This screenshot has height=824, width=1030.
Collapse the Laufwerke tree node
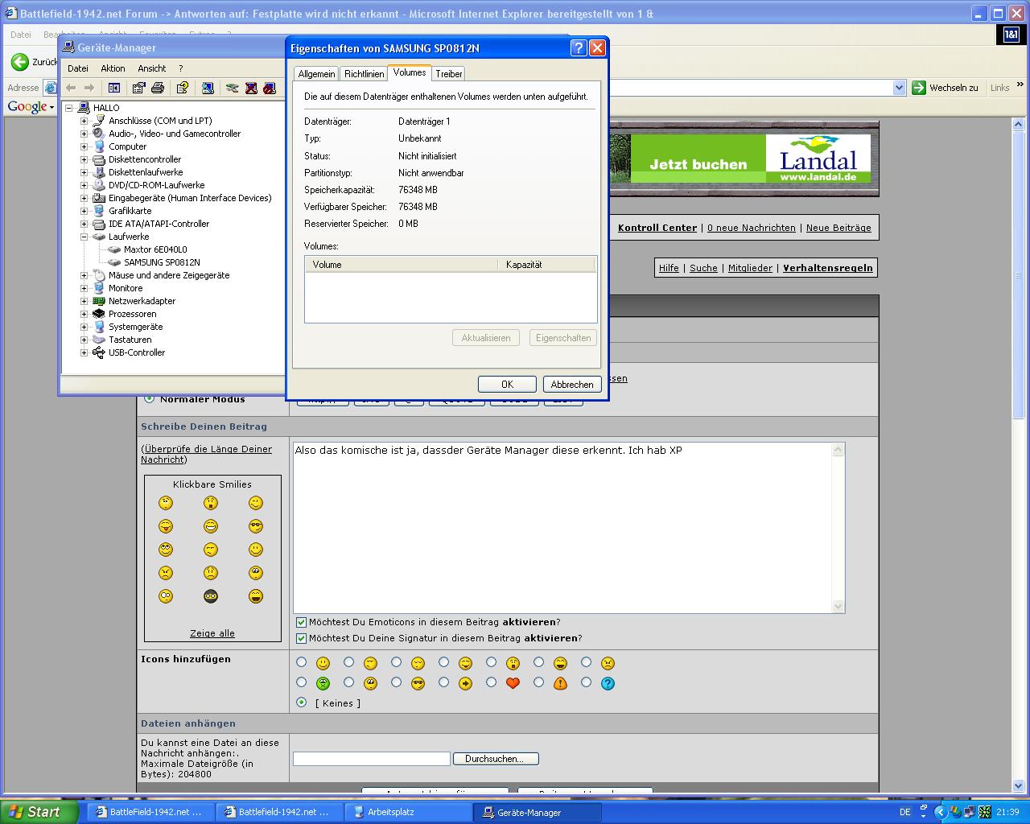84,237
